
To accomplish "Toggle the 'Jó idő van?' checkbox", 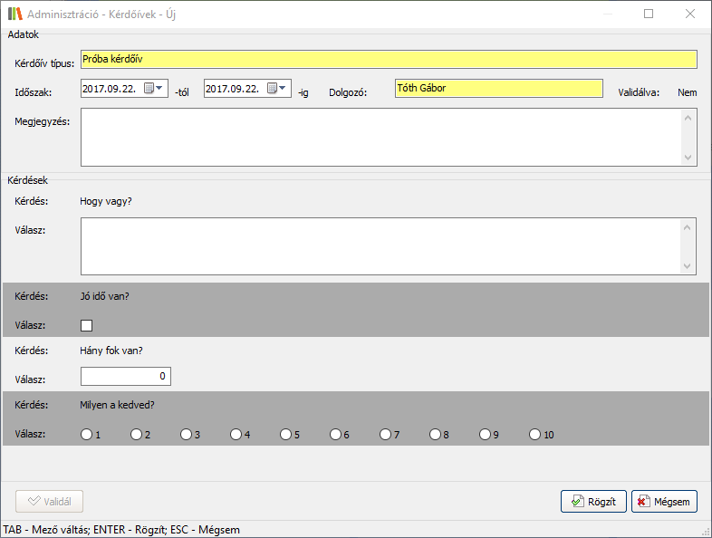I will 87,326.
